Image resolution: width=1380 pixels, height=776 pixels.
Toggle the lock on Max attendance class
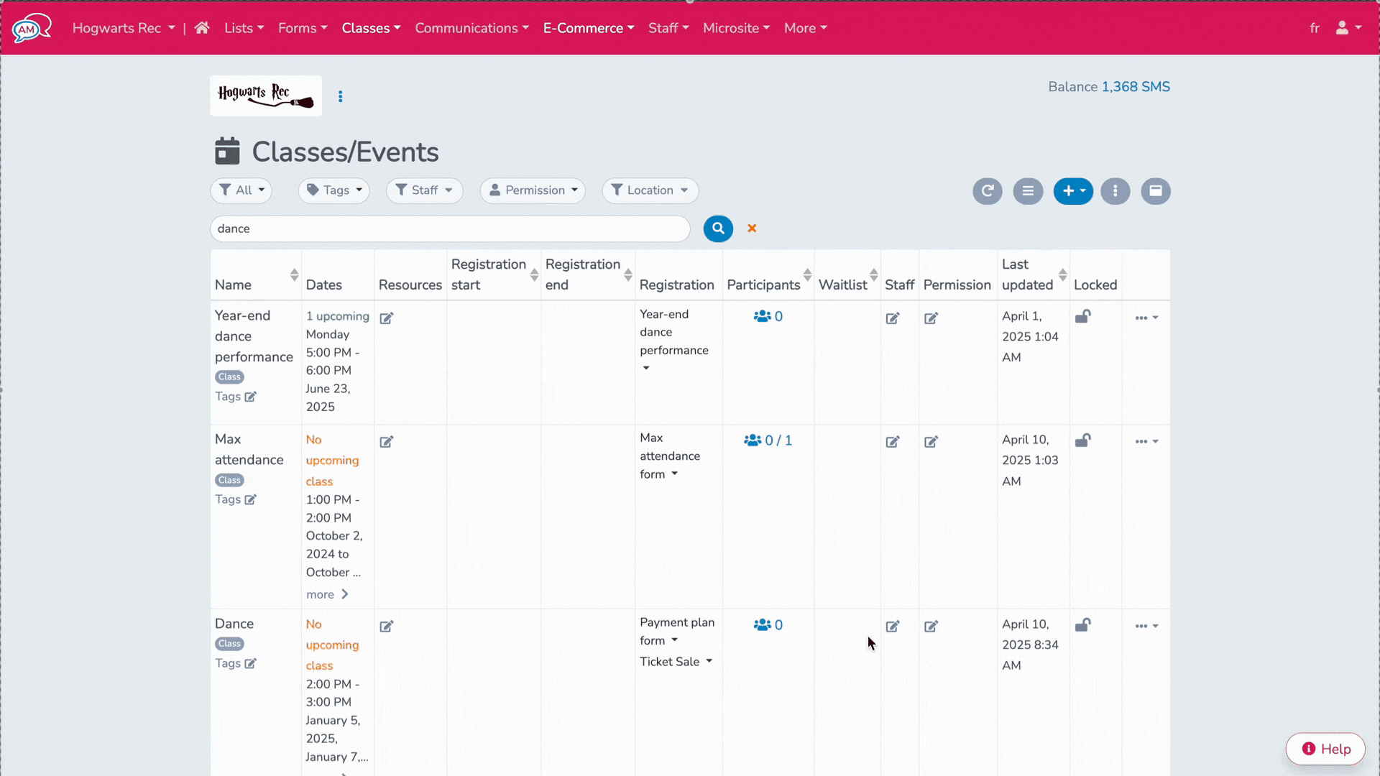1083,440
